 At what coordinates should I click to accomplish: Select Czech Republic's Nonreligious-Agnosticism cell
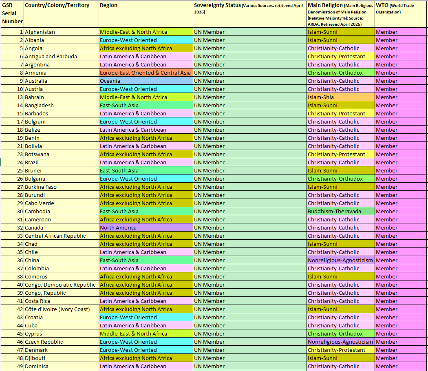click(341, 342)
